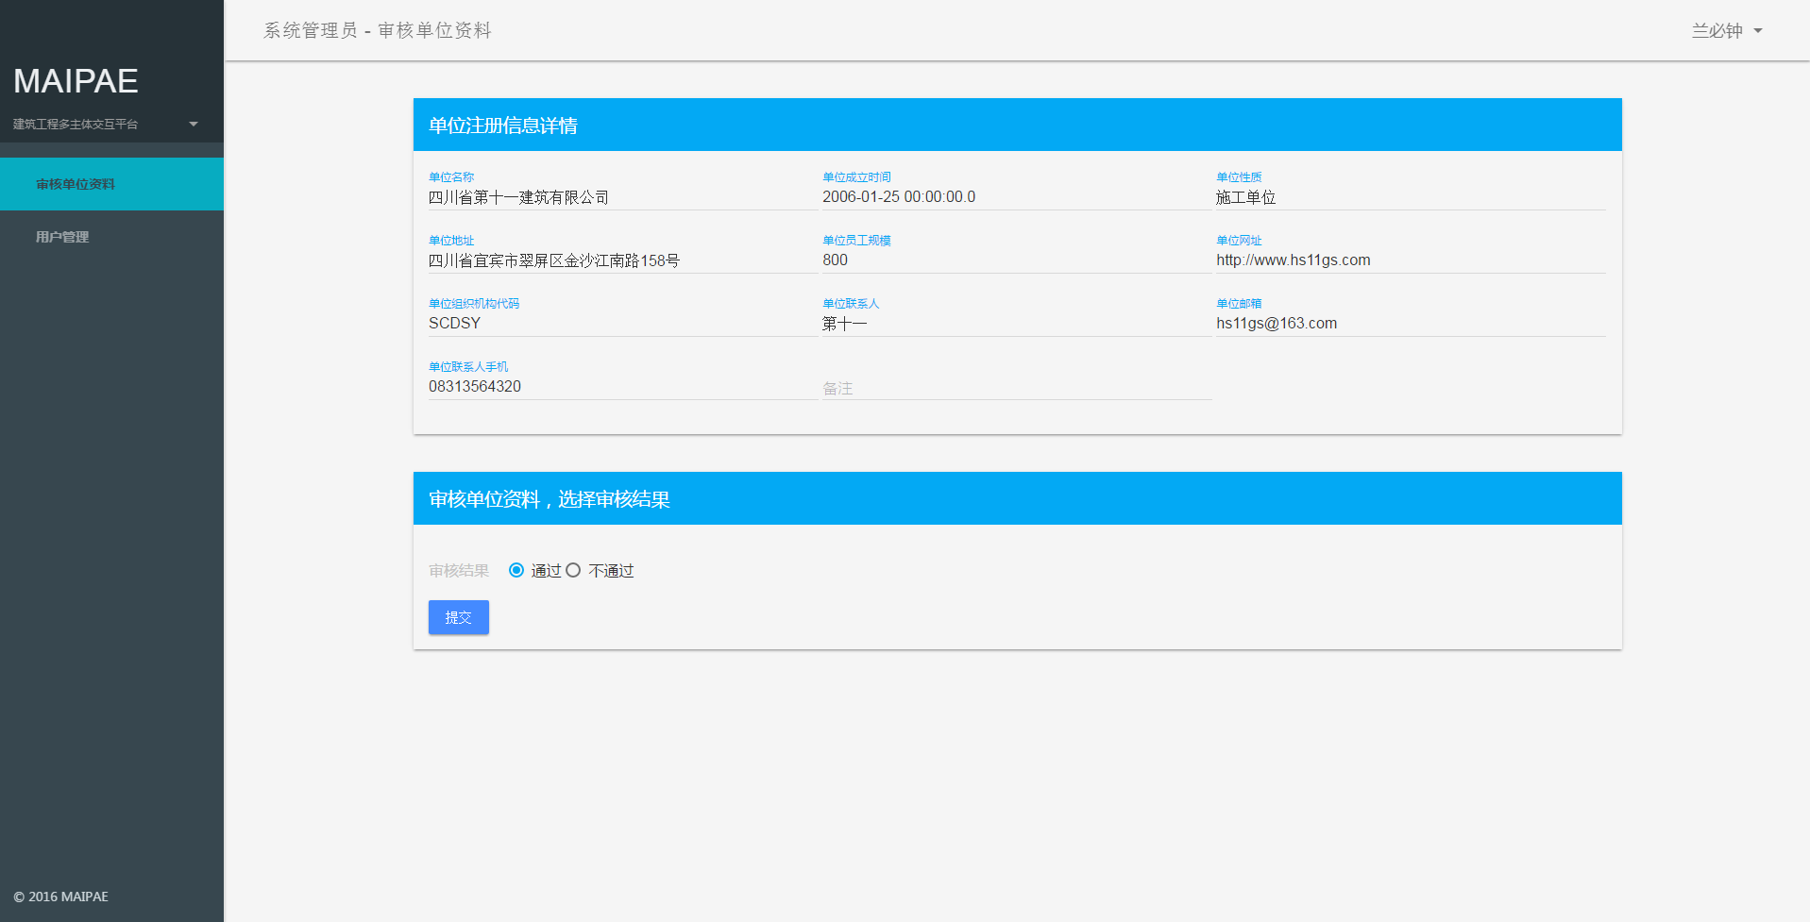Open the 兰必钟 user account menu
The width and height of the screenshot is (1810, 922).
pyautogui.click(x=1717, y=30)
